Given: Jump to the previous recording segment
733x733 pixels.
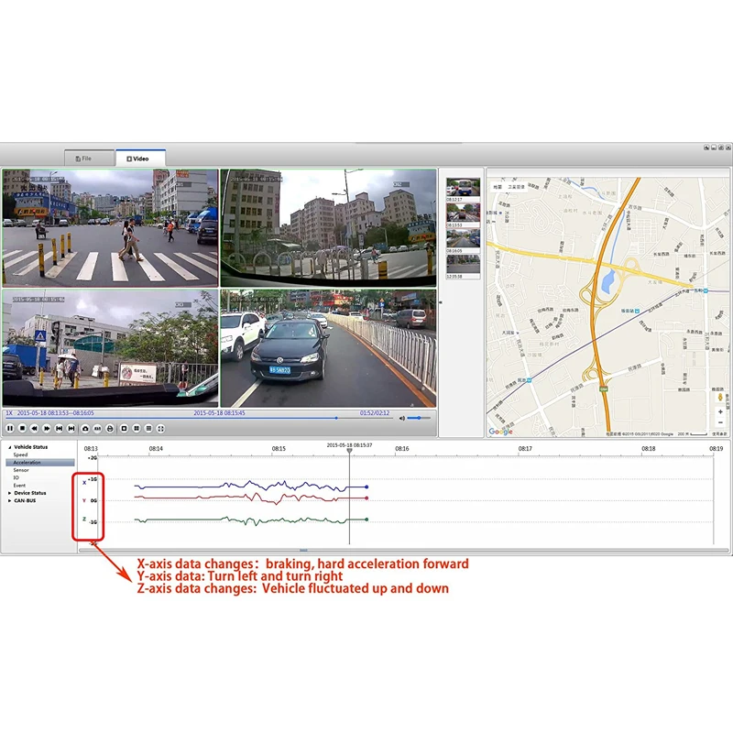Looking at the screenshot, I should 59,428.
